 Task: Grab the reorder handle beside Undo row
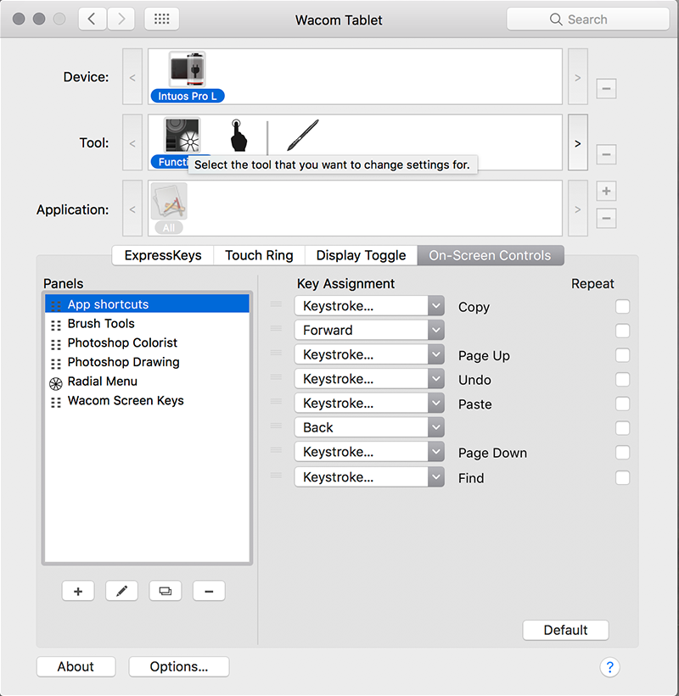tap(276, 377)
